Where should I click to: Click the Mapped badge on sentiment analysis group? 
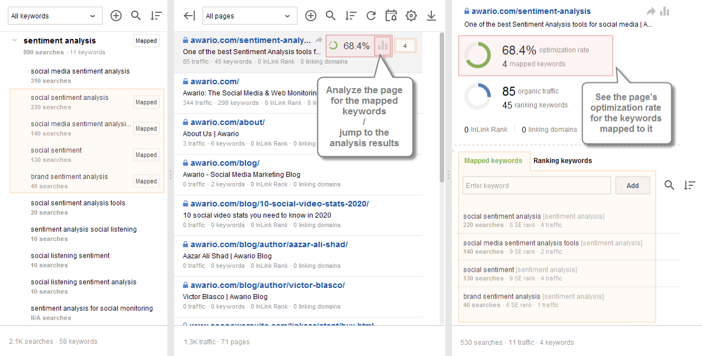146,41
